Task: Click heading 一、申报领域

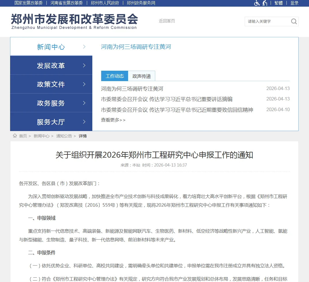Action: [x=42, y=218]
